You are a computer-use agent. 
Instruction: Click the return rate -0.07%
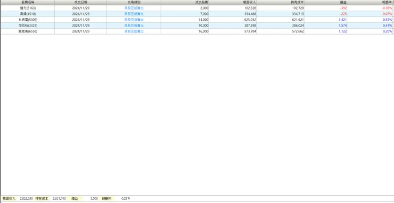tap(387, 14)
